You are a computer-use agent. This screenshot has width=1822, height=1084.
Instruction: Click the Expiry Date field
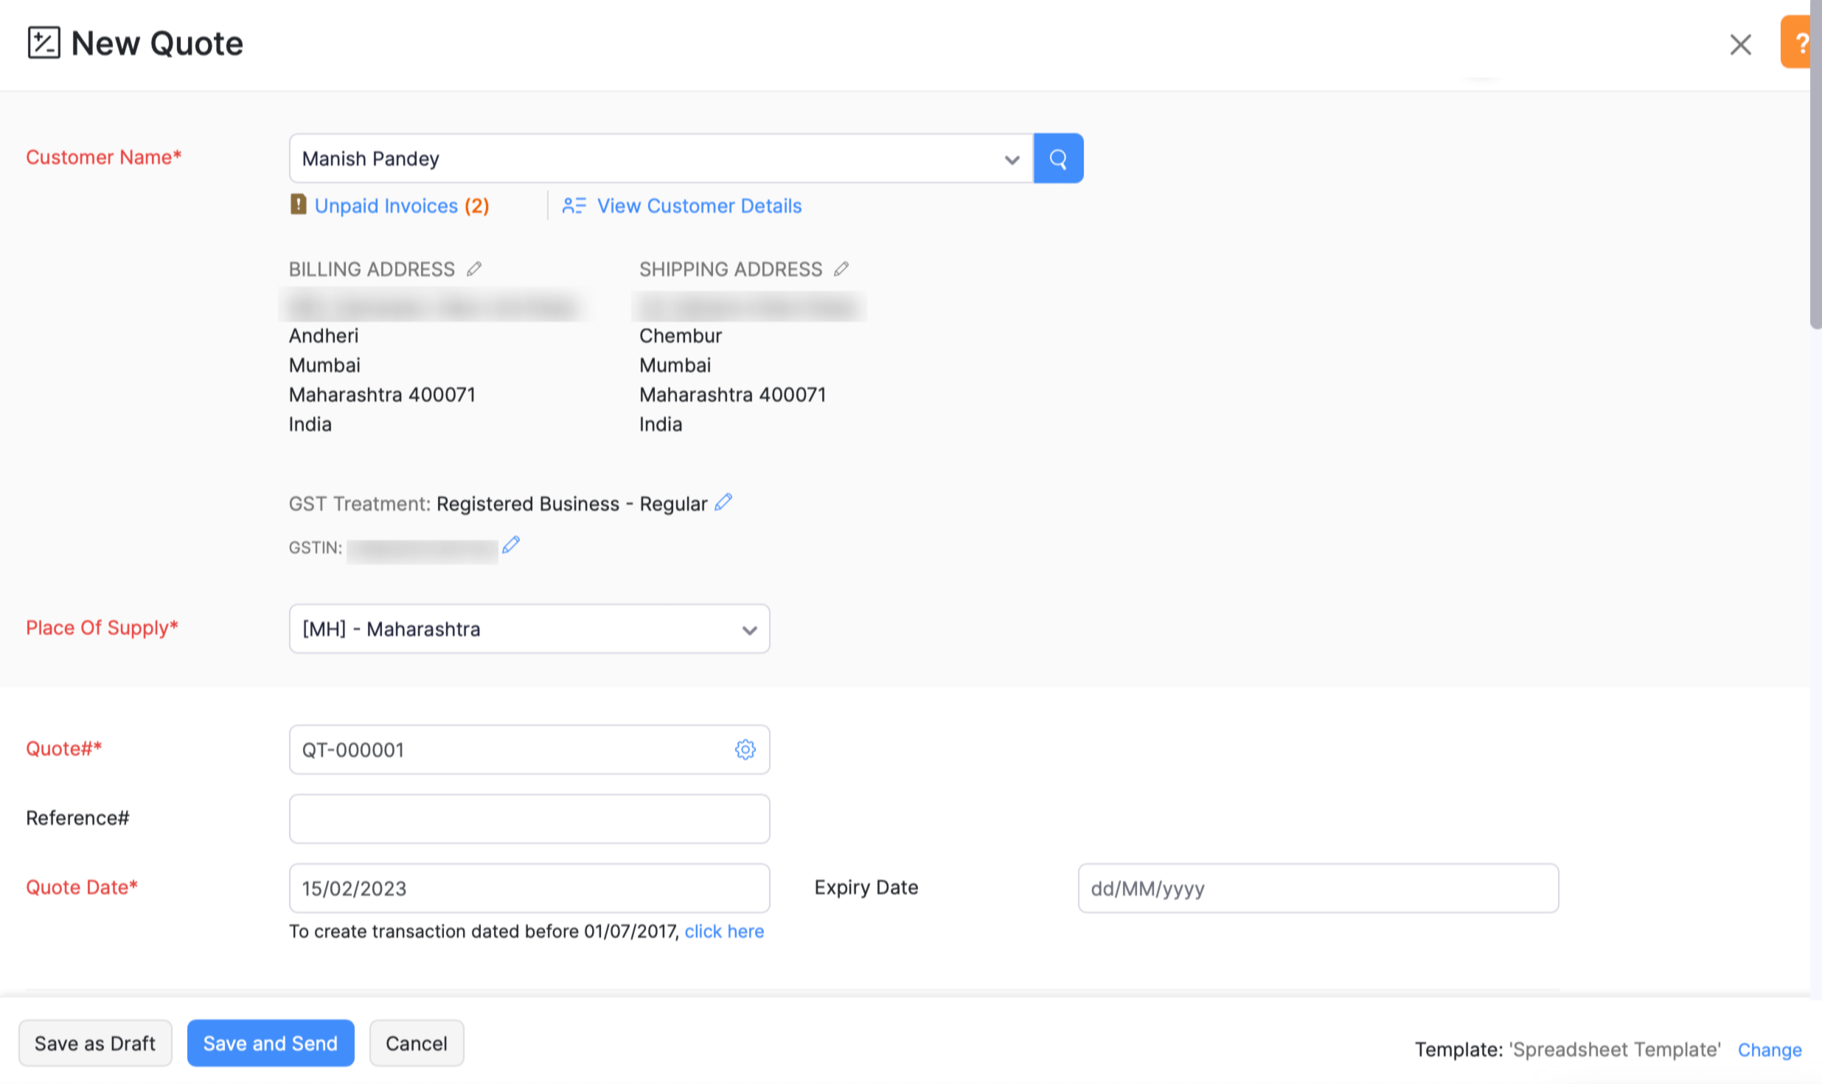click(x=1317, y=888)
